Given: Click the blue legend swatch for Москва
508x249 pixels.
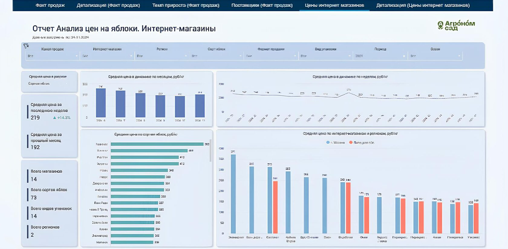Looking at the screenshot, I should coord(328,142).
